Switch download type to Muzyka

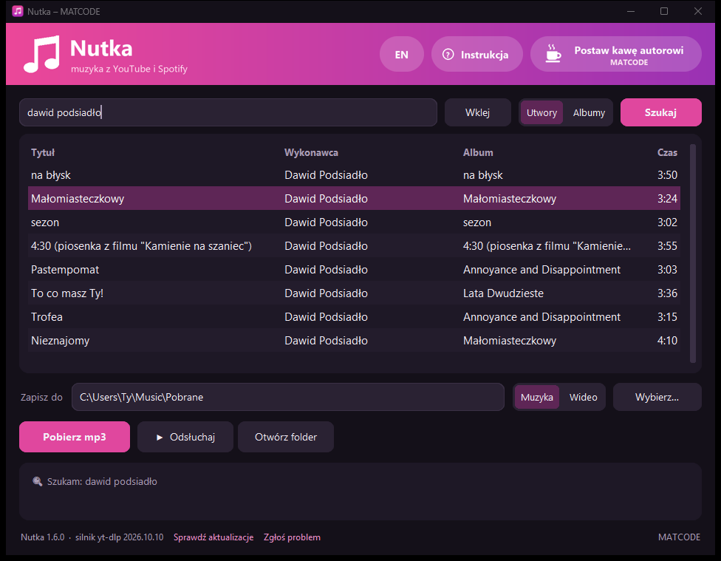click(536, 397)
